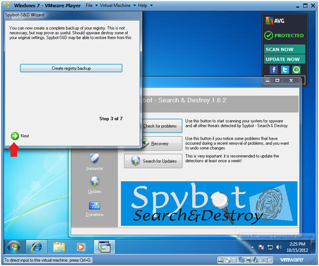Screen dimensions: 319x266
Task: Click the Create registry backup button
Action: [71, 68]
